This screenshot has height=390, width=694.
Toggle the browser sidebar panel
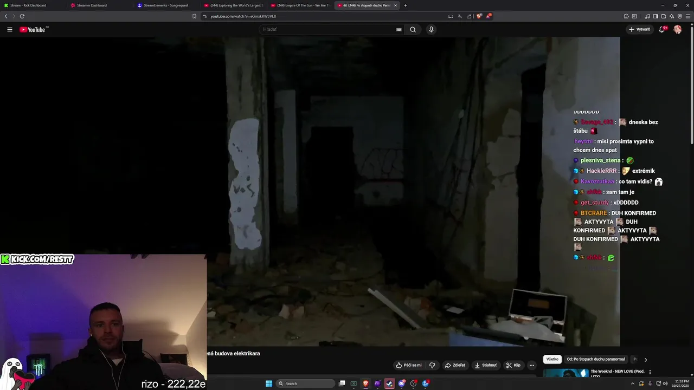pos(655,16)
